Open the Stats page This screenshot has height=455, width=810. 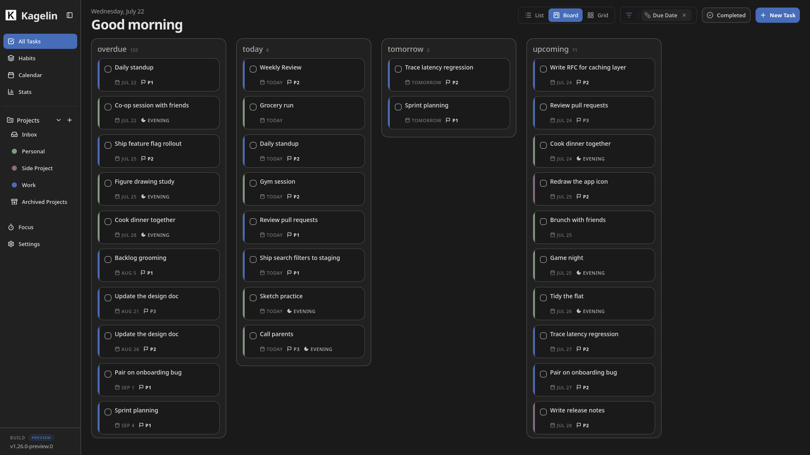pyautogui.click(x=40, y=92)
